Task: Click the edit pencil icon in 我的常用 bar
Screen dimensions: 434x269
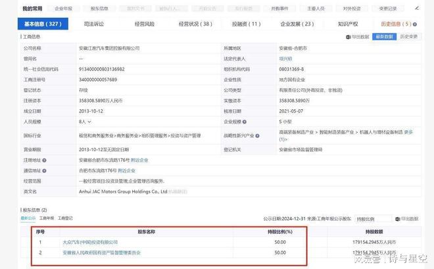Action: (x=417, y=9)
